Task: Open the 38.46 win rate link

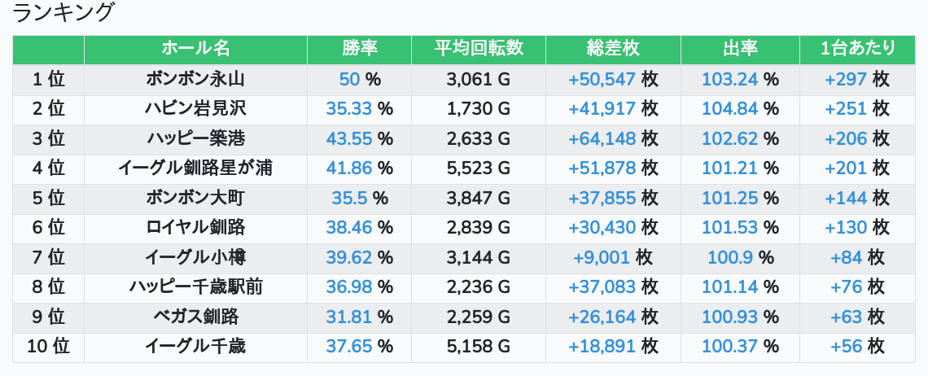Action: tap(348, 227)
